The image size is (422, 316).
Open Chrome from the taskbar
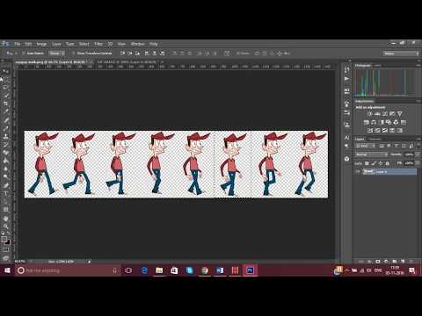tap(205, 270)
